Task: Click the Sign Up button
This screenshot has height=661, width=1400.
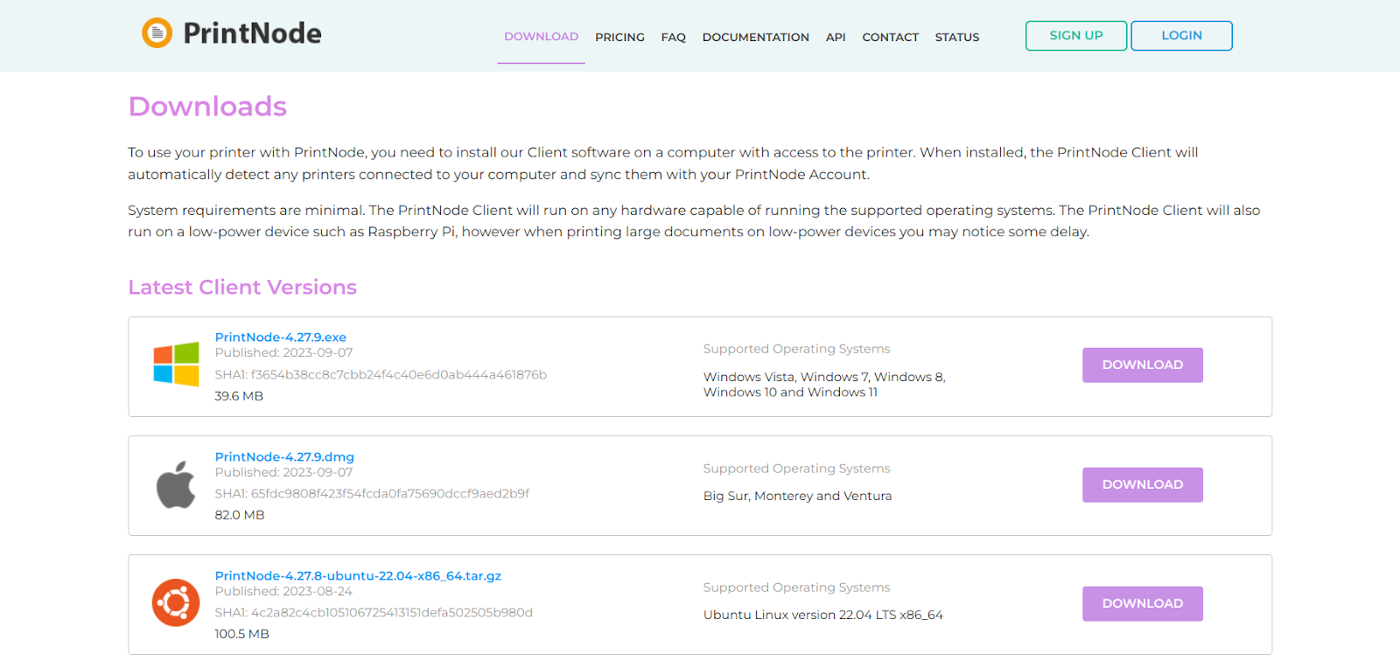Action: click(x=1076, y=36)
